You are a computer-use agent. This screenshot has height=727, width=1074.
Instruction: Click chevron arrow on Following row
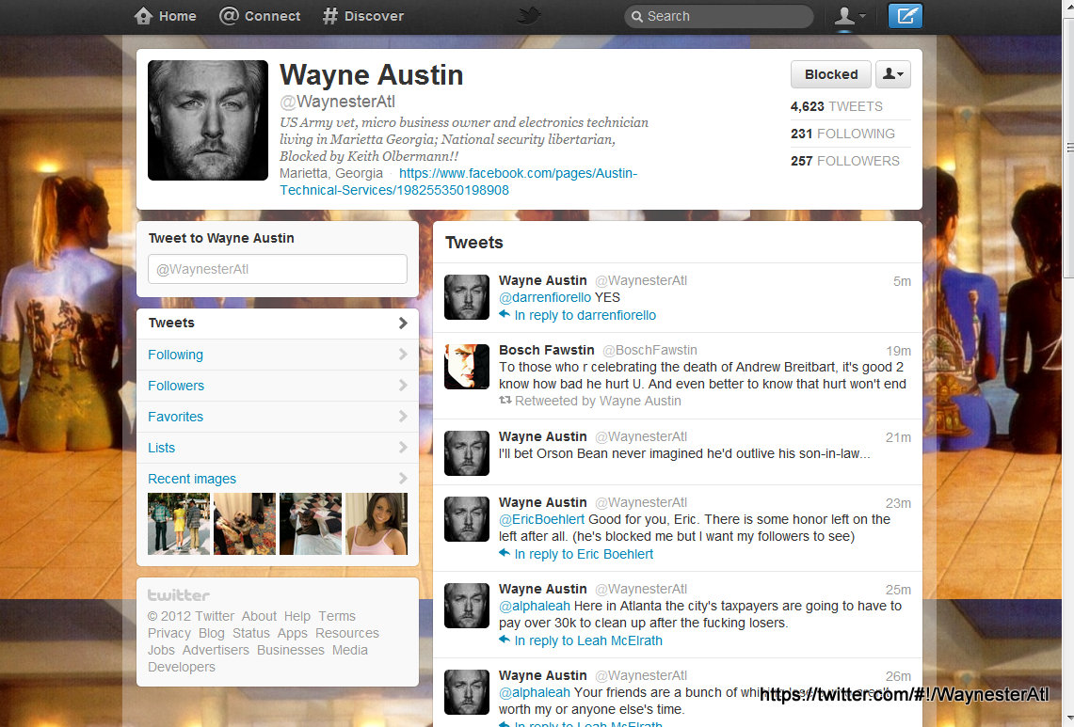pos(403,354)
